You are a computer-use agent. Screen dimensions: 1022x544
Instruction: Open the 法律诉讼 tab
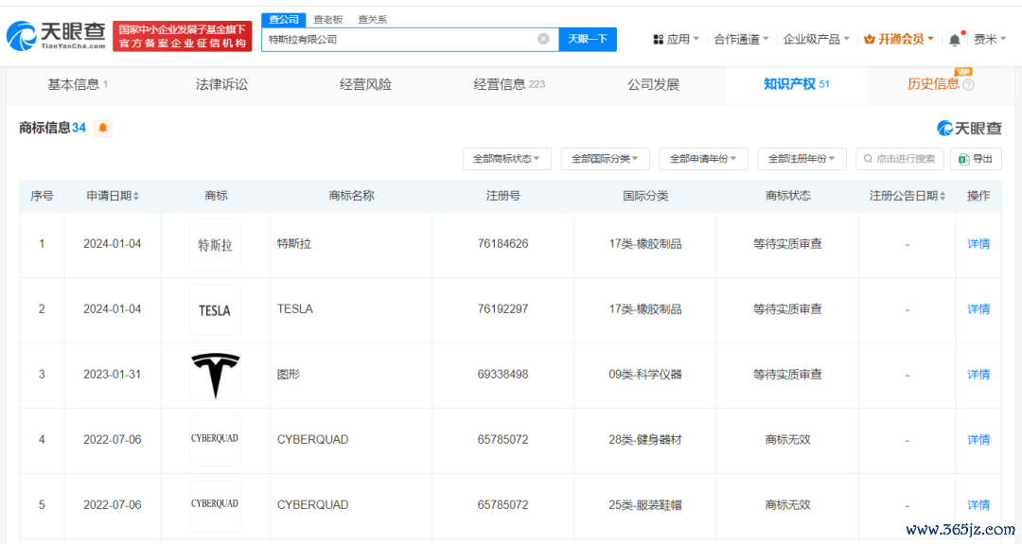tap(221, 85)
